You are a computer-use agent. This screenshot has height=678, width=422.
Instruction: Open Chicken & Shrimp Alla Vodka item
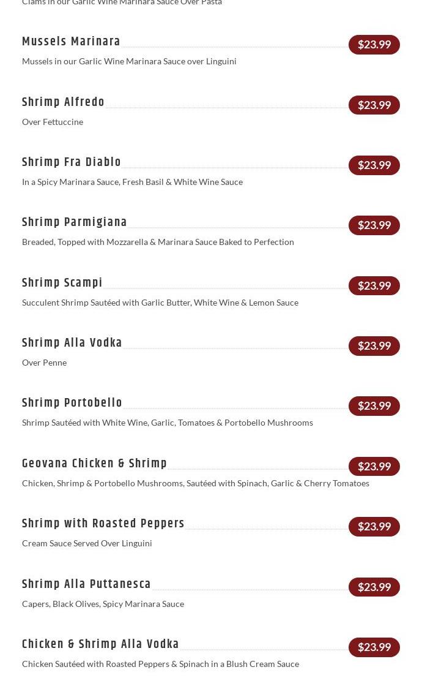(x=100, y=644)
